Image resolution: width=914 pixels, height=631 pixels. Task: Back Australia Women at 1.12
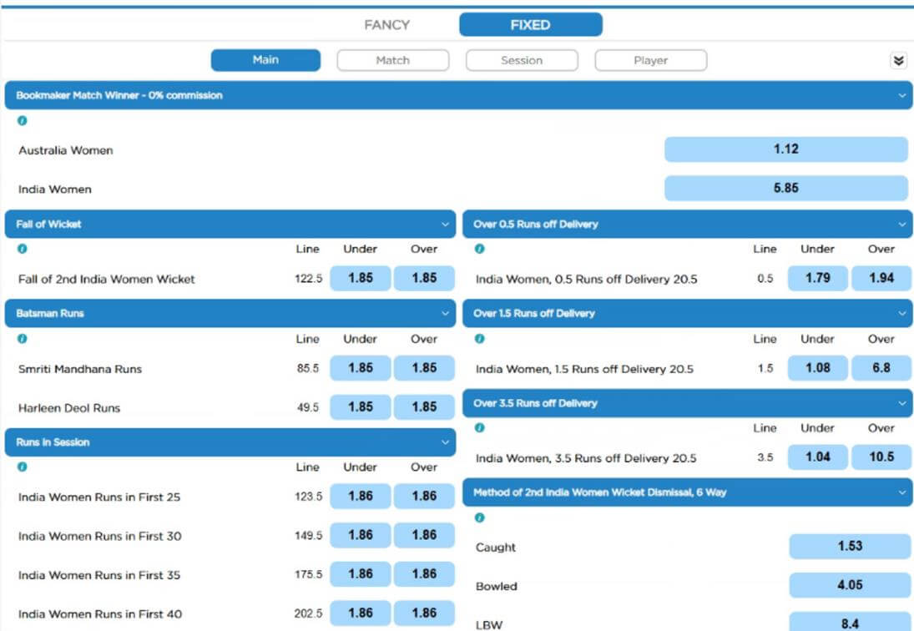click(x=785, y=149)
